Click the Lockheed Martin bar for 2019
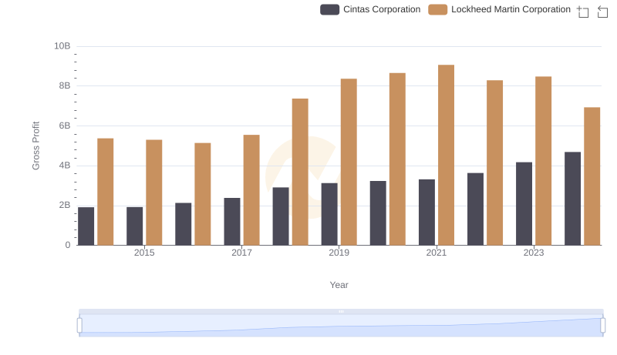The height and width of the screenshot is (355, 617). (x=349, y=162)
